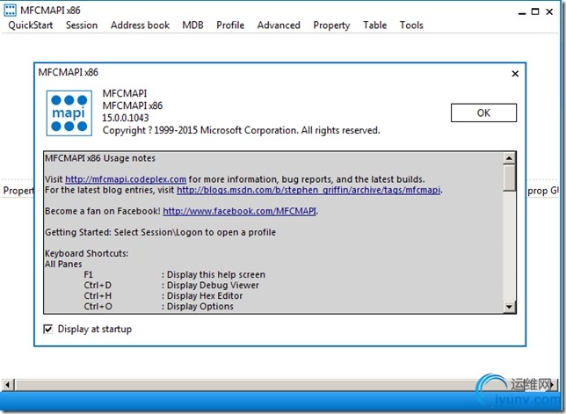
Task: Open the Profile menu
Action: click(x=230, y=25)
